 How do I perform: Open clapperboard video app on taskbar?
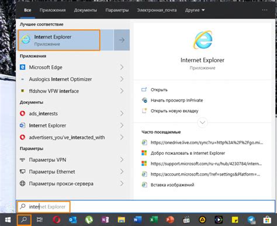coord(186,220)
